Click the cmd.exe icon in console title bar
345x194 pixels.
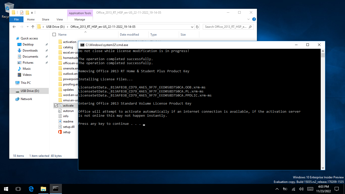[82, 45]
